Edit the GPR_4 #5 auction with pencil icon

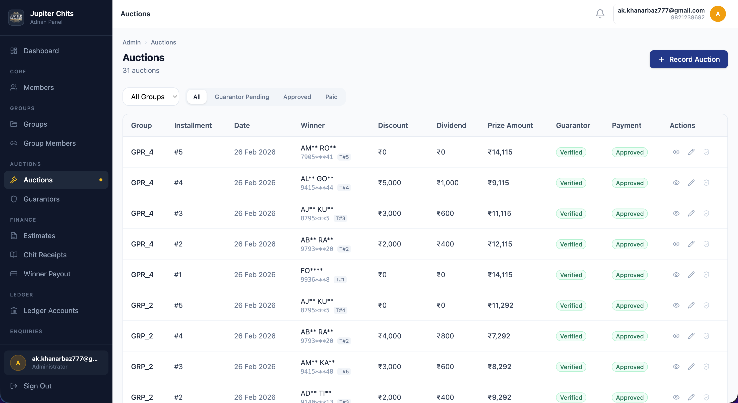click(x=691, y=152)
